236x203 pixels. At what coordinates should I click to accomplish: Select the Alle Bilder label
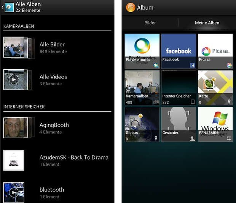tap(52, 45)
